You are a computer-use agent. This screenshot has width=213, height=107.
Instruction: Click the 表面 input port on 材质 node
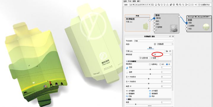187,23
